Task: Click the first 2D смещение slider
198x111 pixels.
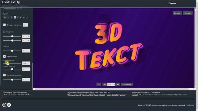Action: 12,36
